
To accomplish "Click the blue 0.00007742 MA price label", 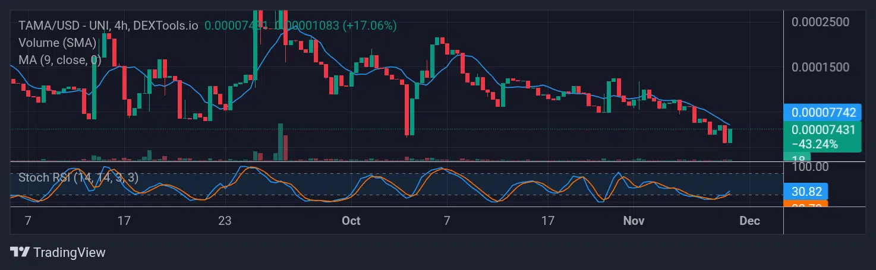I will [823, 112].
